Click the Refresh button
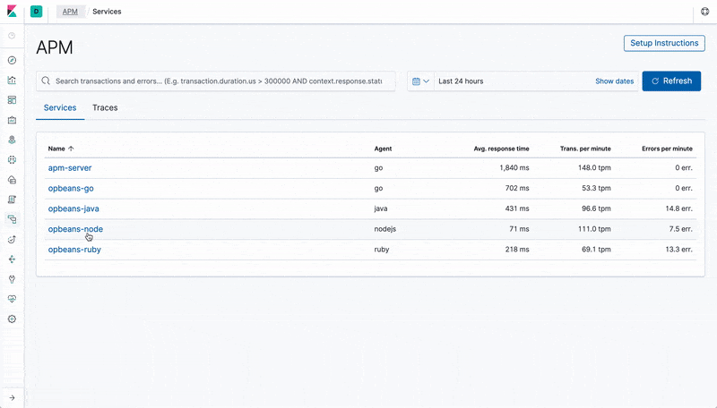 tap(671, 81)
